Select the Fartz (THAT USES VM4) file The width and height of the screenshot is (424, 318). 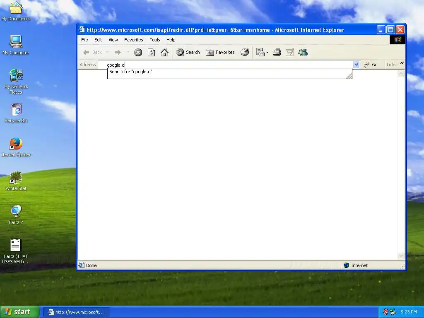[16, 251]
